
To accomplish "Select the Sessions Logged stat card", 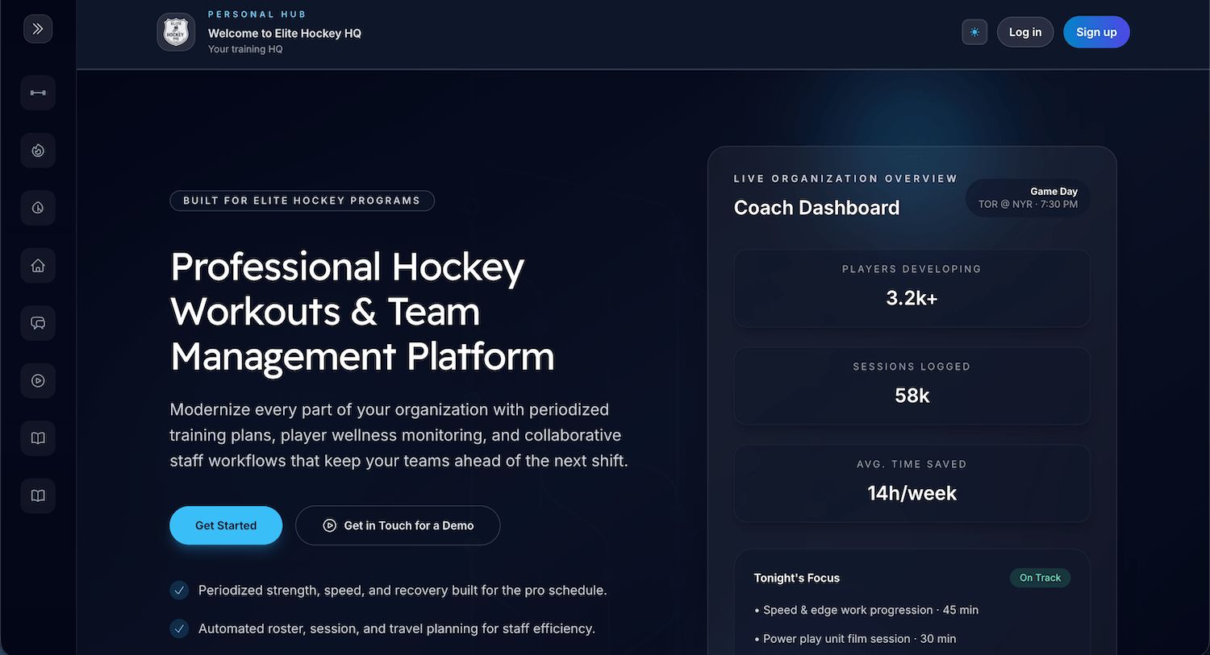I will click(x=912, y=385).
